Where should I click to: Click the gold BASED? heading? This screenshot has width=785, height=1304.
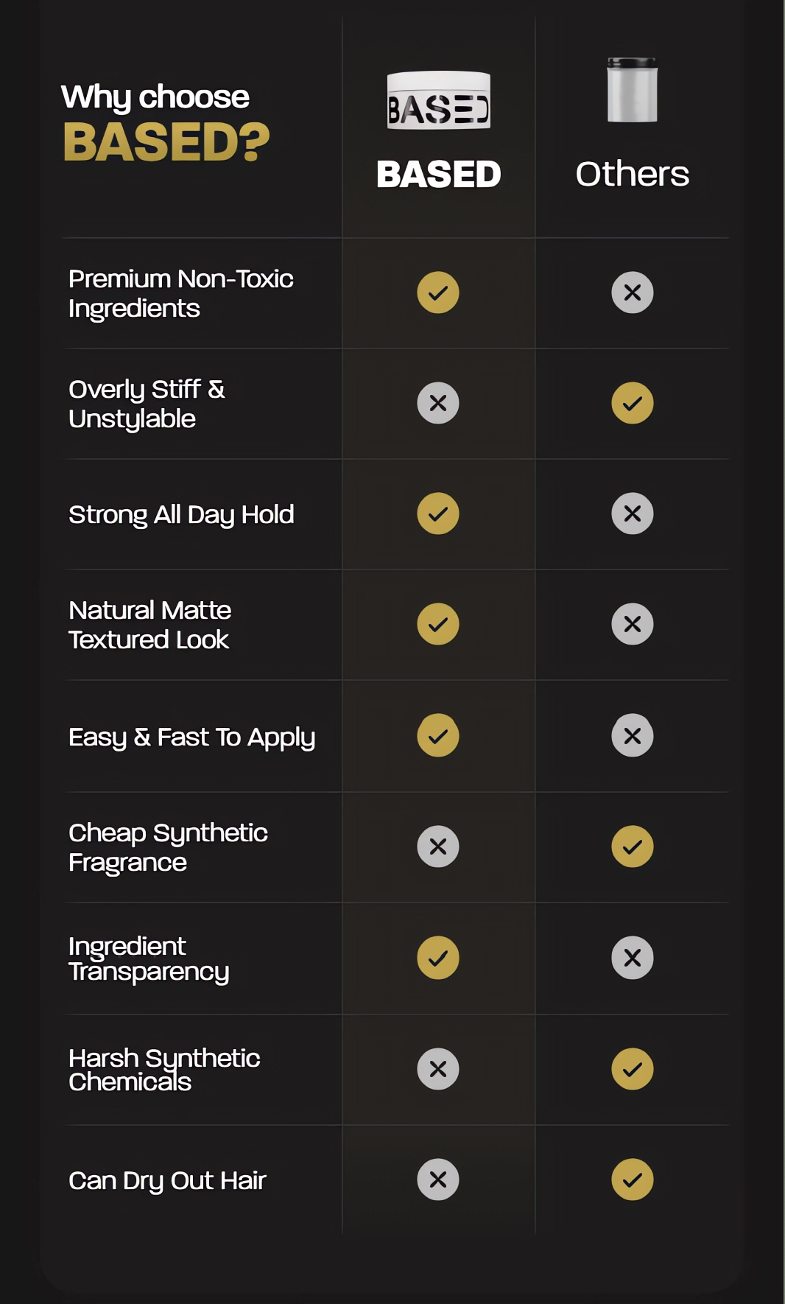166,142
